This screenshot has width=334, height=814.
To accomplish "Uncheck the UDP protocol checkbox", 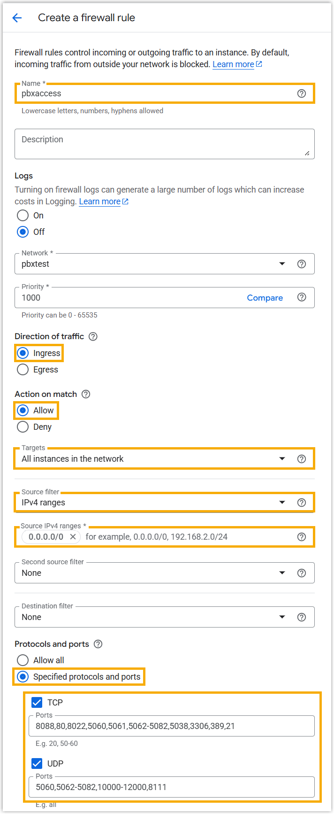I will click(x=37, y=763).
